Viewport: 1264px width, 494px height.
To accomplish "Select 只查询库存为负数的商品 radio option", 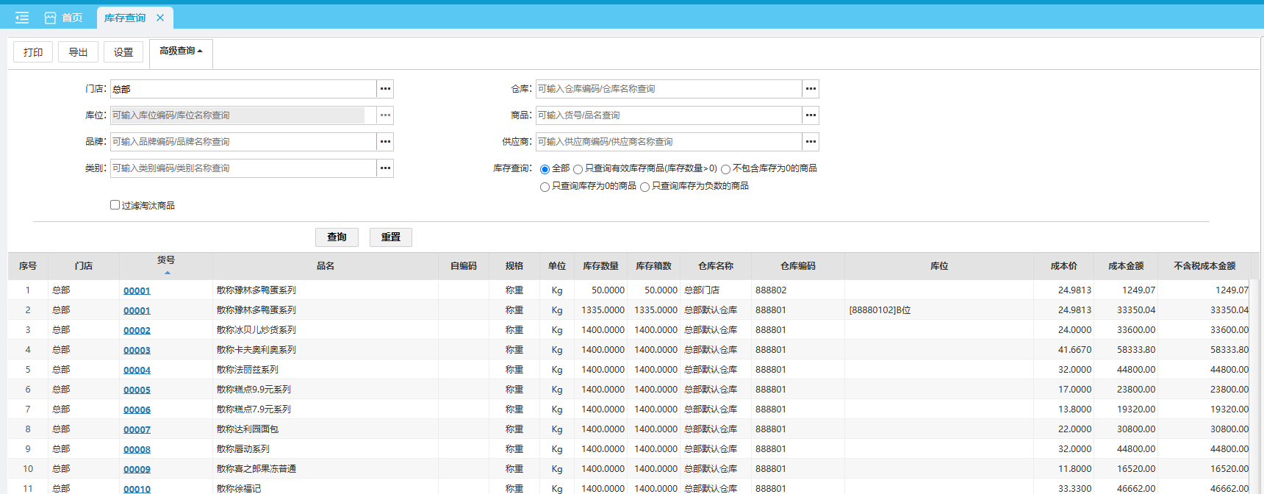I will pos(644,187).
